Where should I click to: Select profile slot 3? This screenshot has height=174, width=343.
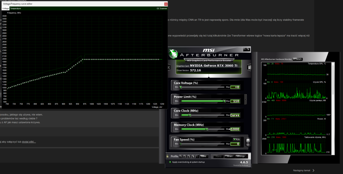pyautogui.click(x=189, y=156)
